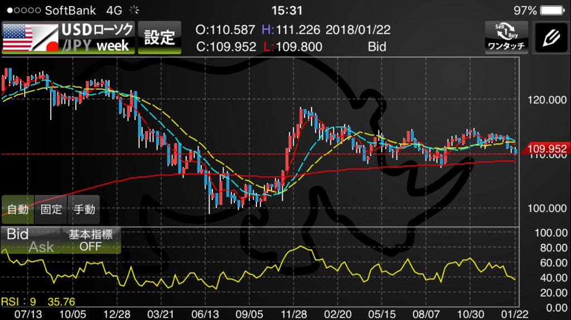Click the high price H:111.226
This screenshot has height=320, width=571.
pos(291,30)
